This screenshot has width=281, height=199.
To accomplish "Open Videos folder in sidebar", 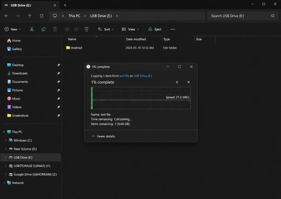I will (14, 107).
